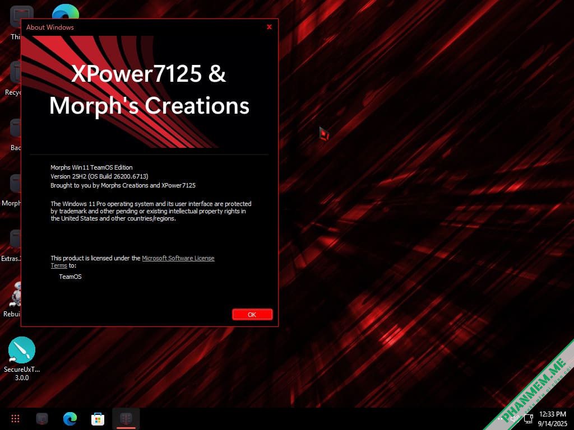
Task: Open the network icon in the system tray
Action: click(528, 418)
